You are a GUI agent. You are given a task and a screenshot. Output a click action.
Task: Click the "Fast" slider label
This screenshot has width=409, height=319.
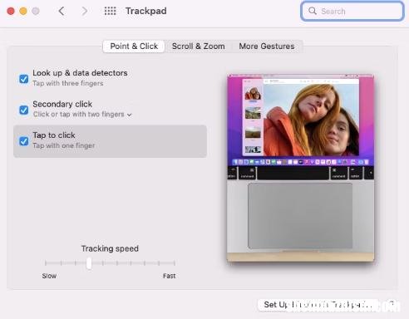pos(169,276)
